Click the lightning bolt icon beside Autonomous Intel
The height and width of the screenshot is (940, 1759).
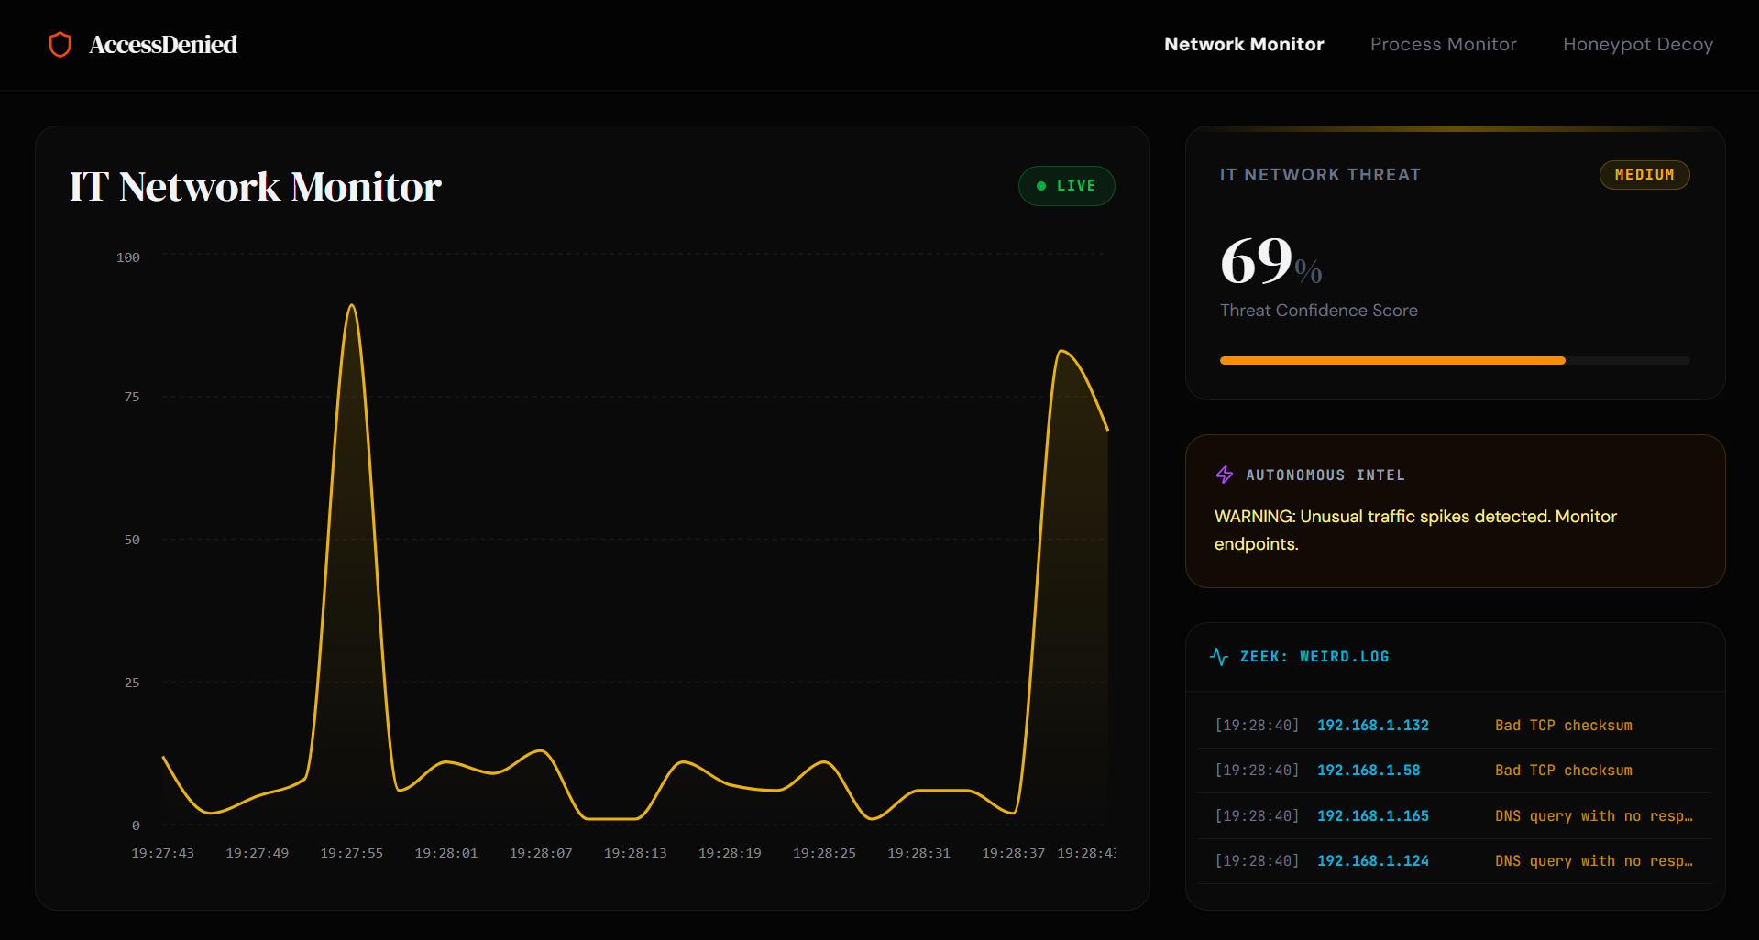(x=1225, y=475)
